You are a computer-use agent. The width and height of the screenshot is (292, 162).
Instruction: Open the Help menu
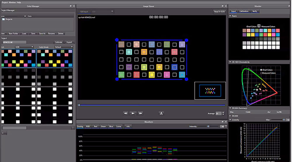tap(19, 2)
